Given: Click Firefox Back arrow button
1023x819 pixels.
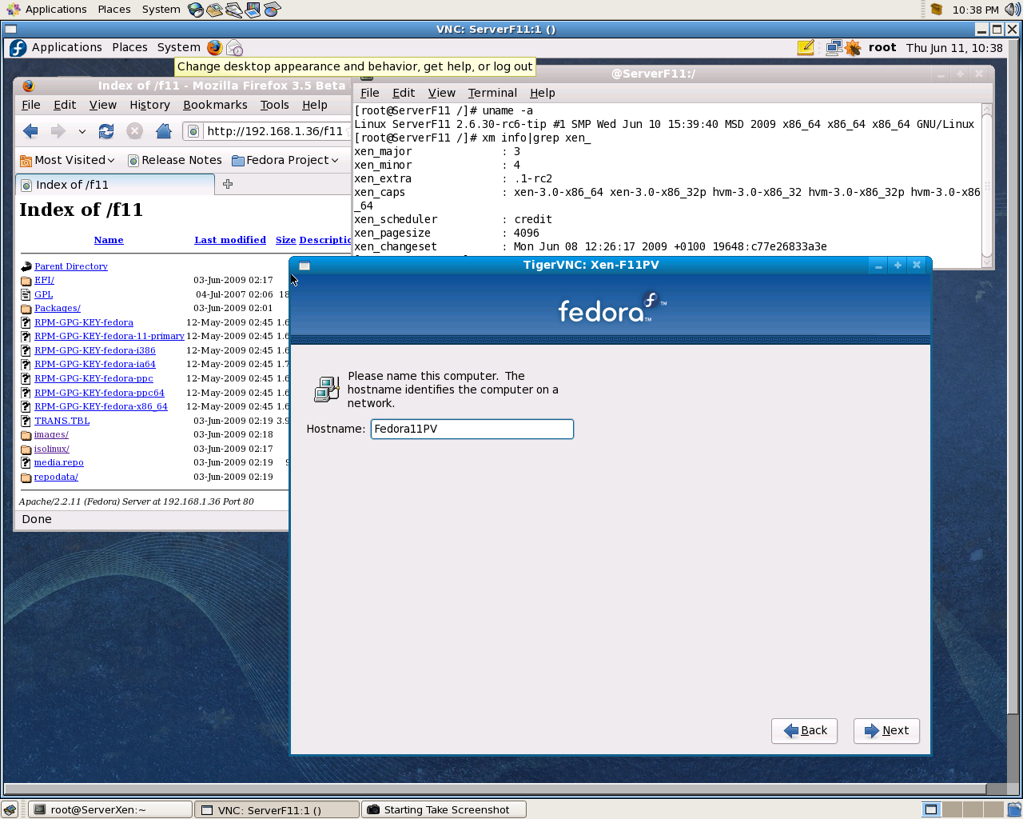Looking at the screenshot, I should tap(30, 131).
